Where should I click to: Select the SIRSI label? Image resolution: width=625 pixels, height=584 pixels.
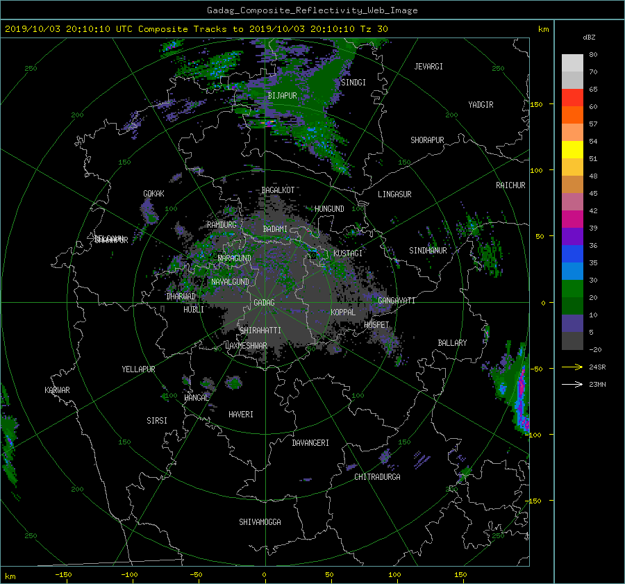coord(157,421)
